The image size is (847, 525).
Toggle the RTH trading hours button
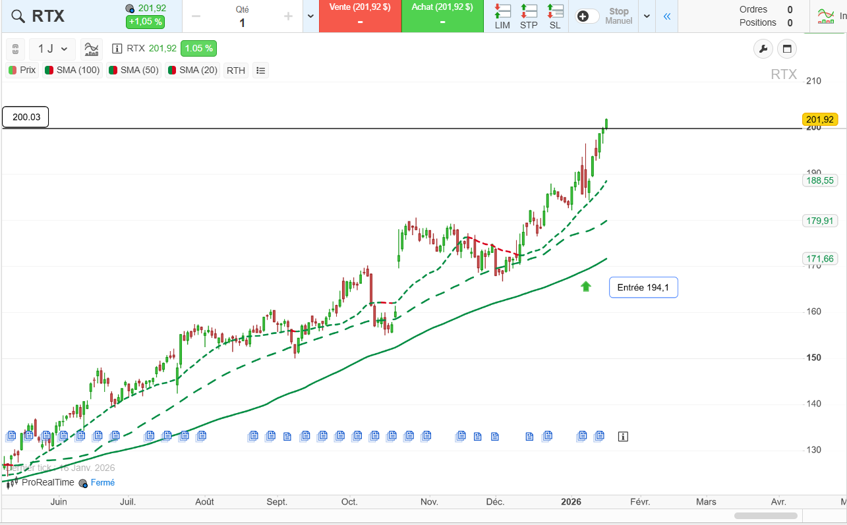coord(236,70)
